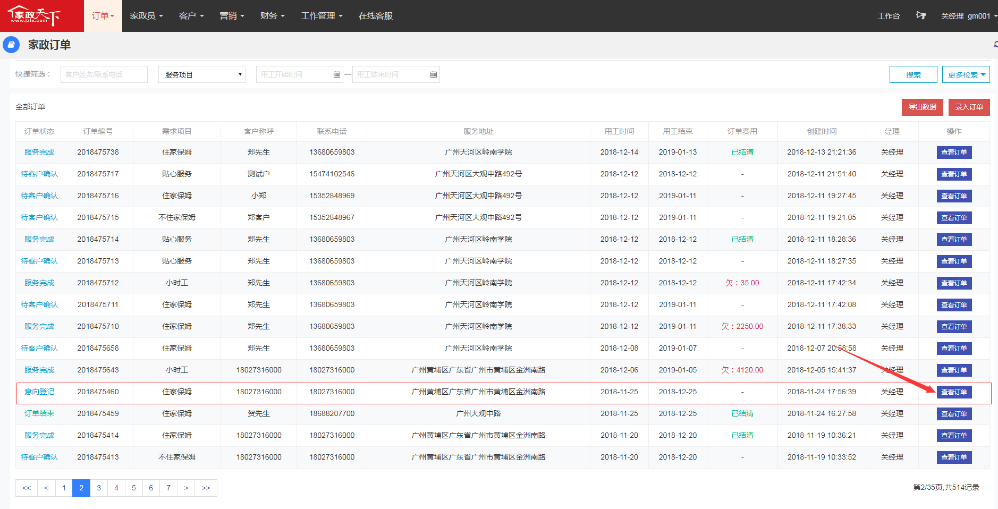Screen dimensions: 998x509
Task: Click the 用工开始时间 date field
Action: click(x=299, y=74)
